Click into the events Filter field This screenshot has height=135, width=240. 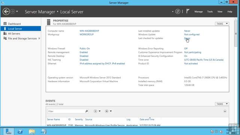pos(66,111)
